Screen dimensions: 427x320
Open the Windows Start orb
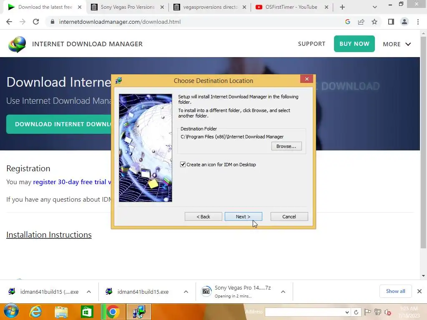pyautogui.click(x=11, y=311)
